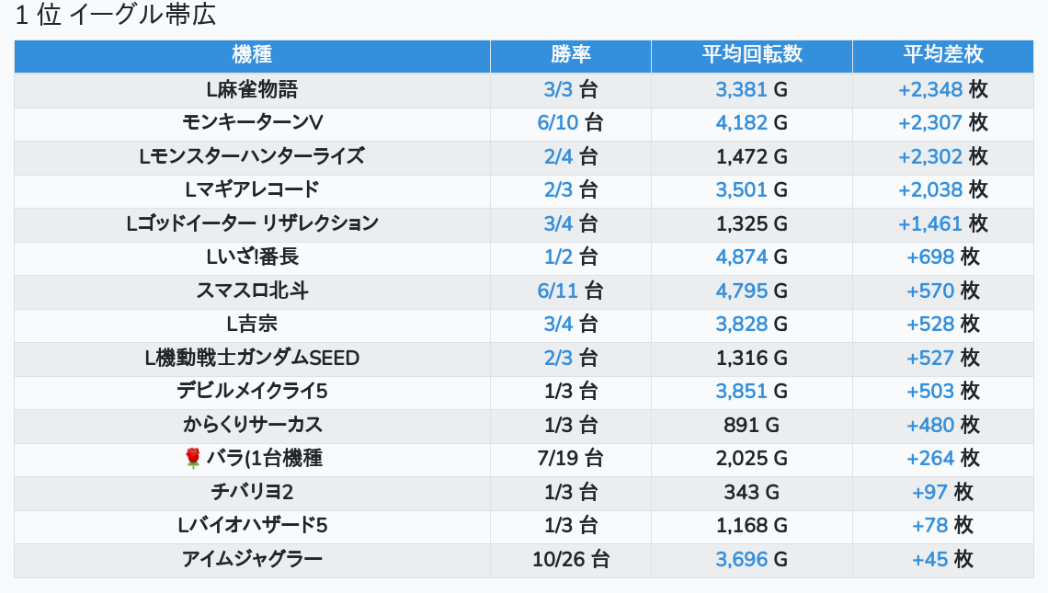Image resolution: width=1048 pixels, height=593 pixels.
Task: Click the 平均回転数 column header
Action: point(751,55)
